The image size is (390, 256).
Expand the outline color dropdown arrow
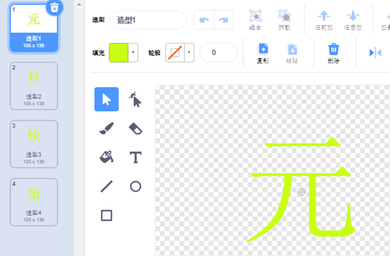click(189, 53)
